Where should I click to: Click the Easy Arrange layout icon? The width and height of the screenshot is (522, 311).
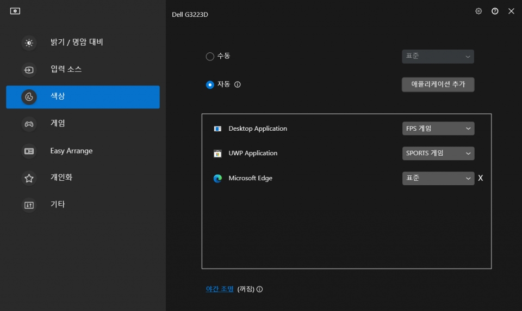pyautogui.click(x=29, y=151)
